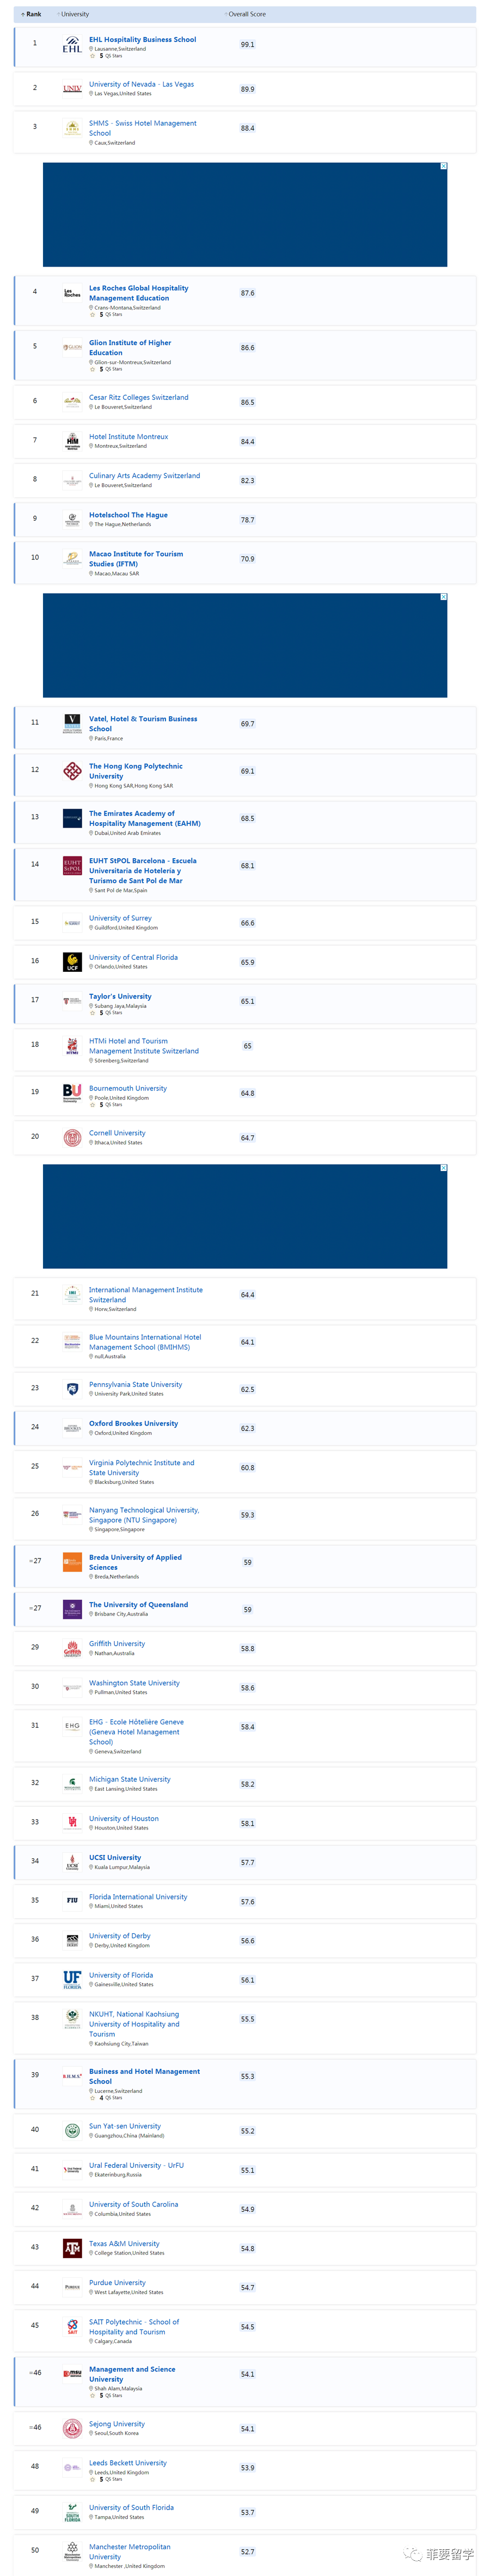The image size is (490, 2576).
Task: Click the EHL Hospitality Business School logo
Action: click(x=72, y=45)
